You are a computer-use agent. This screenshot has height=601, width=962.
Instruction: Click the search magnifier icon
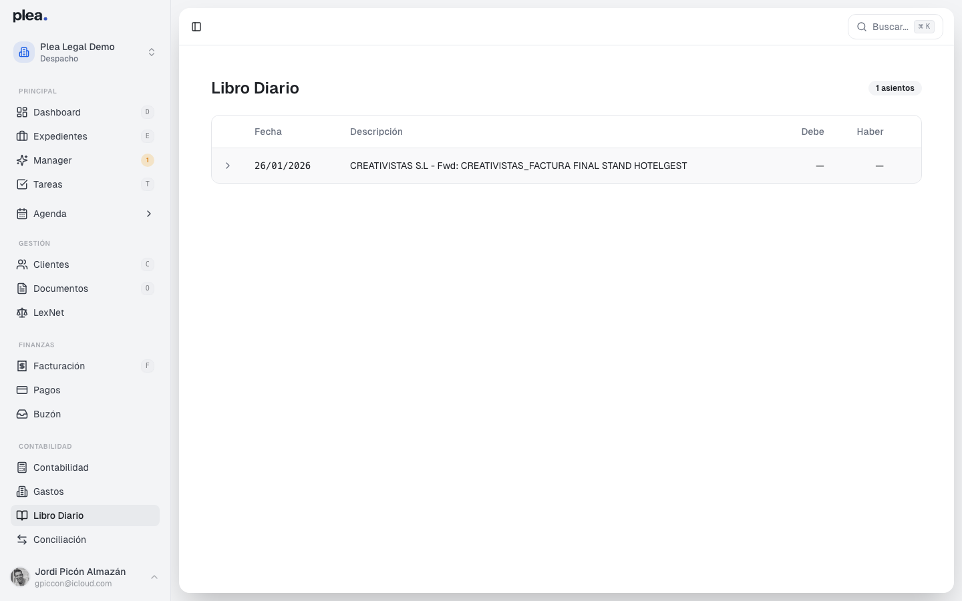862,27
